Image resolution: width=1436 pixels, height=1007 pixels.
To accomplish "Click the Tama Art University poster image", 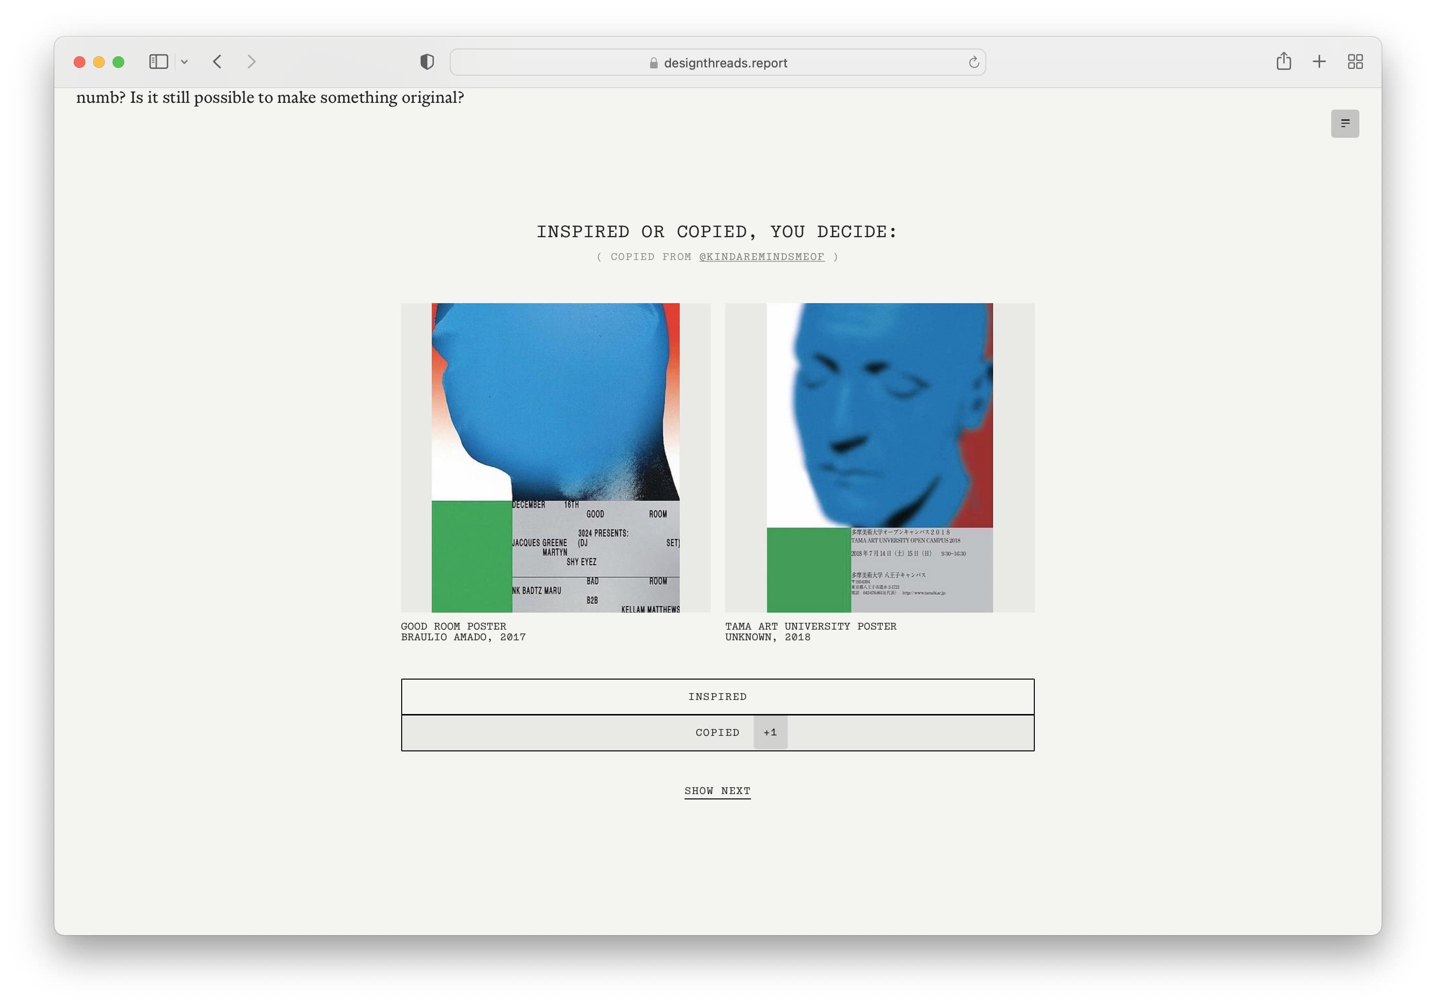I will 880,458.
